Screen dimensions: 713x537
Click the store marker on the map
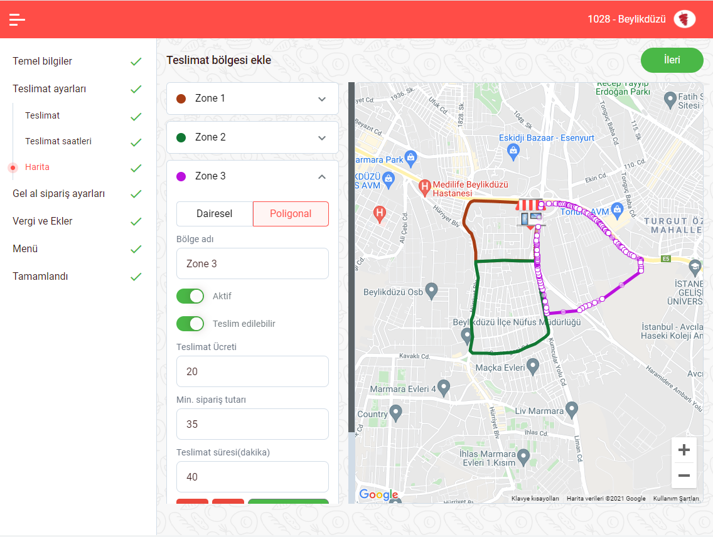click(529, 213)
